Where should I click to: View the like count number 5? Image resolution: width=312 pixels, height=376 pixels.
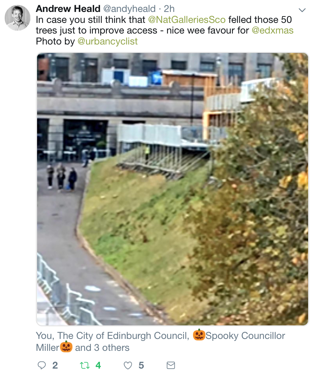141,365
